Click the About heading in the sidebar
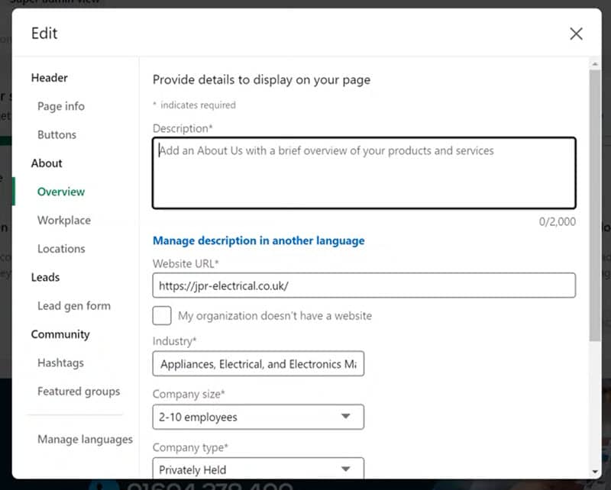The width and height of the screenshot is (611, 490). 47,163
